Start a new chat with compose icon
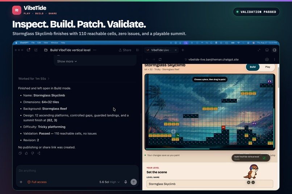The height and width of the screenshot is (194, 292). (x=36, y=50)
